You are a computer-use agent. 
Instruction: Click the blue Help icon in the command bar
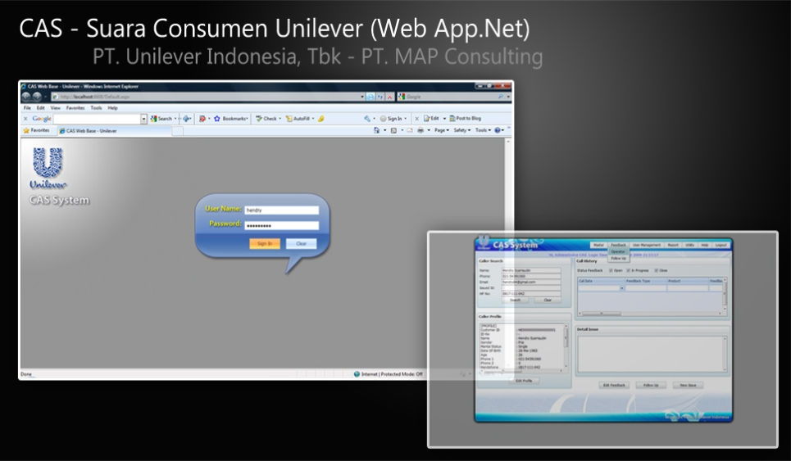click(x=497, y=130)
